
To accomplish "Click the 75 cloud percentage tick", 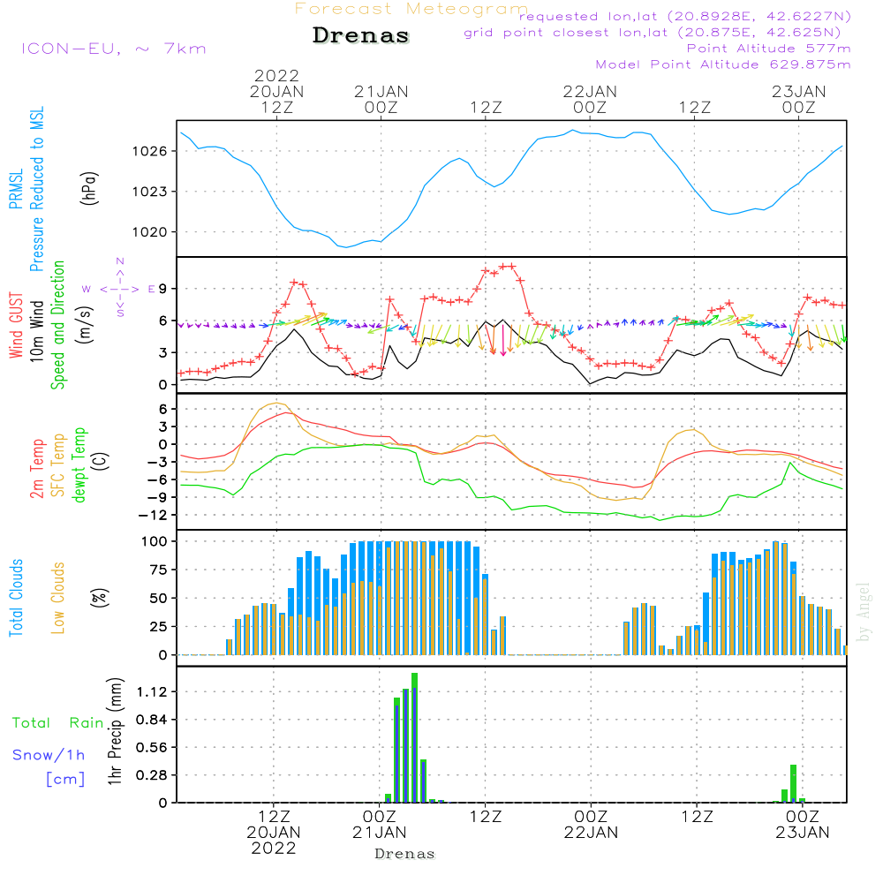I will 158,570.
